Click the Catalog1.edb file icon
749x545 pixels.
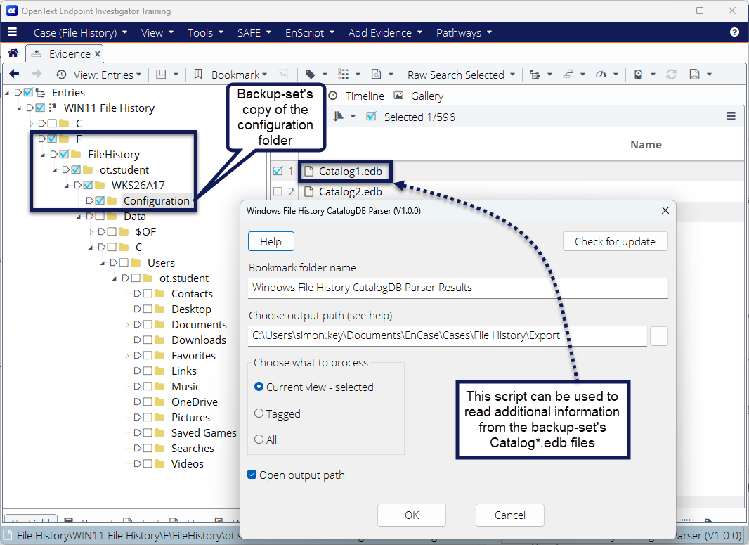coord(308,171)
